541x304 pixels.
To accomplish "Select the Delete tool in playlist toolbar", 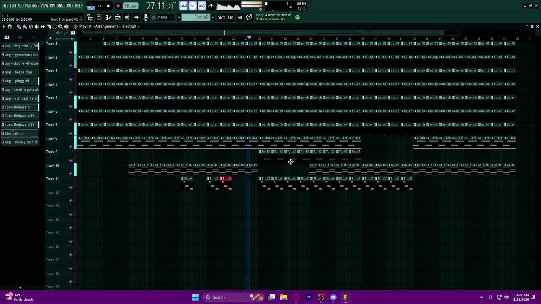I will click(31, 27).
